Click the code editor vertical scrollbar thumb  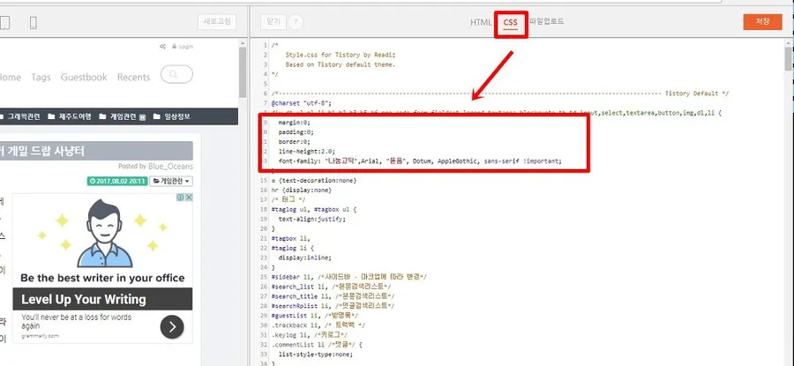[789, 59]
